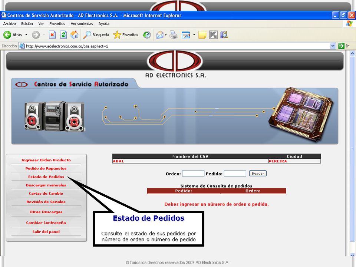Click the ABAL table cell
The height and width of the screenshot is (267, 356).
coord(190,161)
